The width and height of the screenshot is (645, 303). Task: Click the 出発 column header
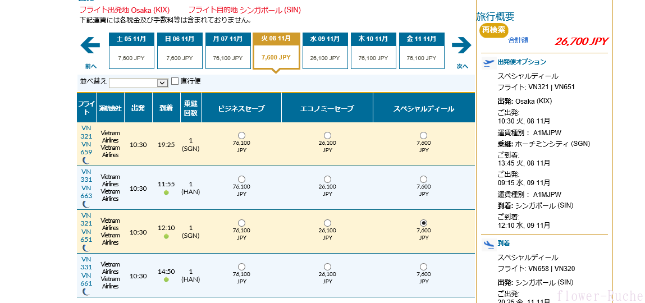(138, 108)
